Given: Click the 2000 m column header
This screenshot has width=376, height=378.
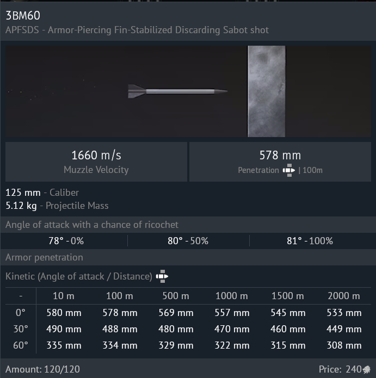Looking at the screenshot, I should (x=344, y=296).
